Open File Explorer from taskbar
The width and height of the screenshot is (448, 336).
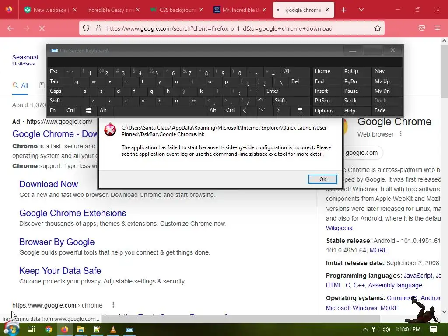coord(81,329)
